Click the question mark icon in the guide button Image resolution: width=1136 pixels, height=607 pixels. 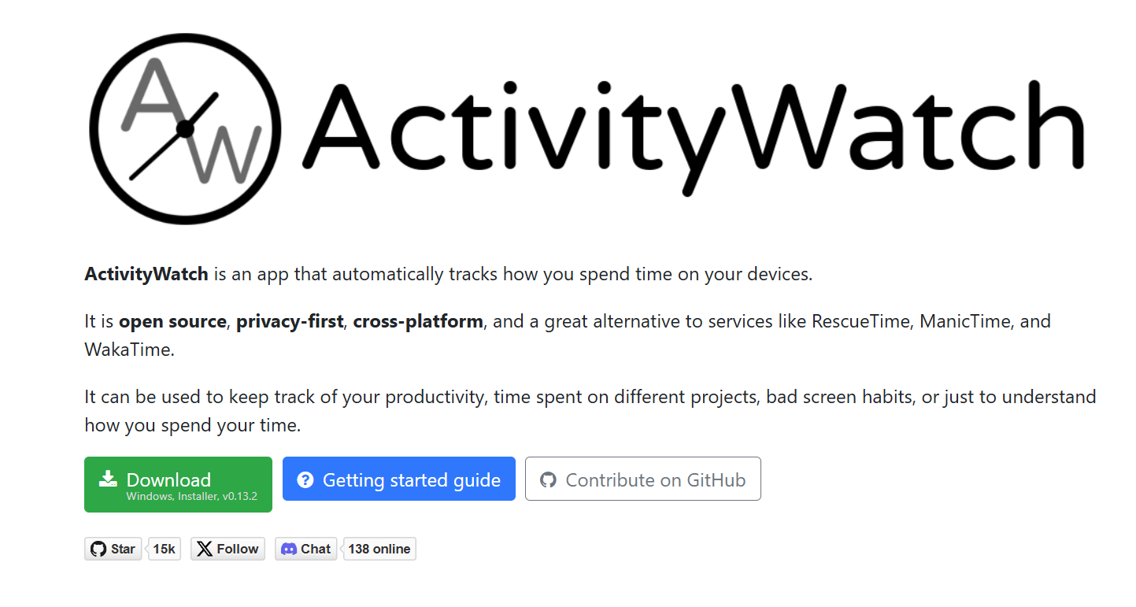coord(305,479)
